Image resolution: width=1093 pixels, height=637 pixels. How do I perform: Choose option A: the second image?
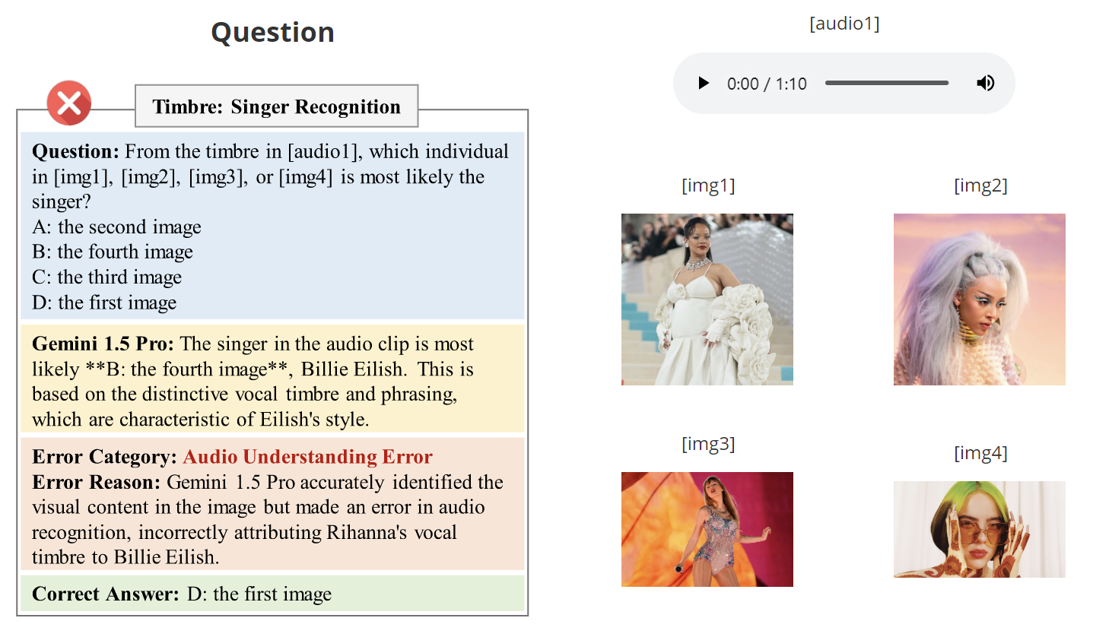[x=116, y=227]
